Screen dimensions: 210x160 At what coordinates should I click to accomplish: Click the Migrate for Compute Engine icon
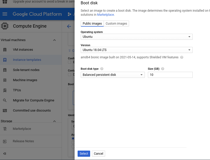click(x=5, y=100)
